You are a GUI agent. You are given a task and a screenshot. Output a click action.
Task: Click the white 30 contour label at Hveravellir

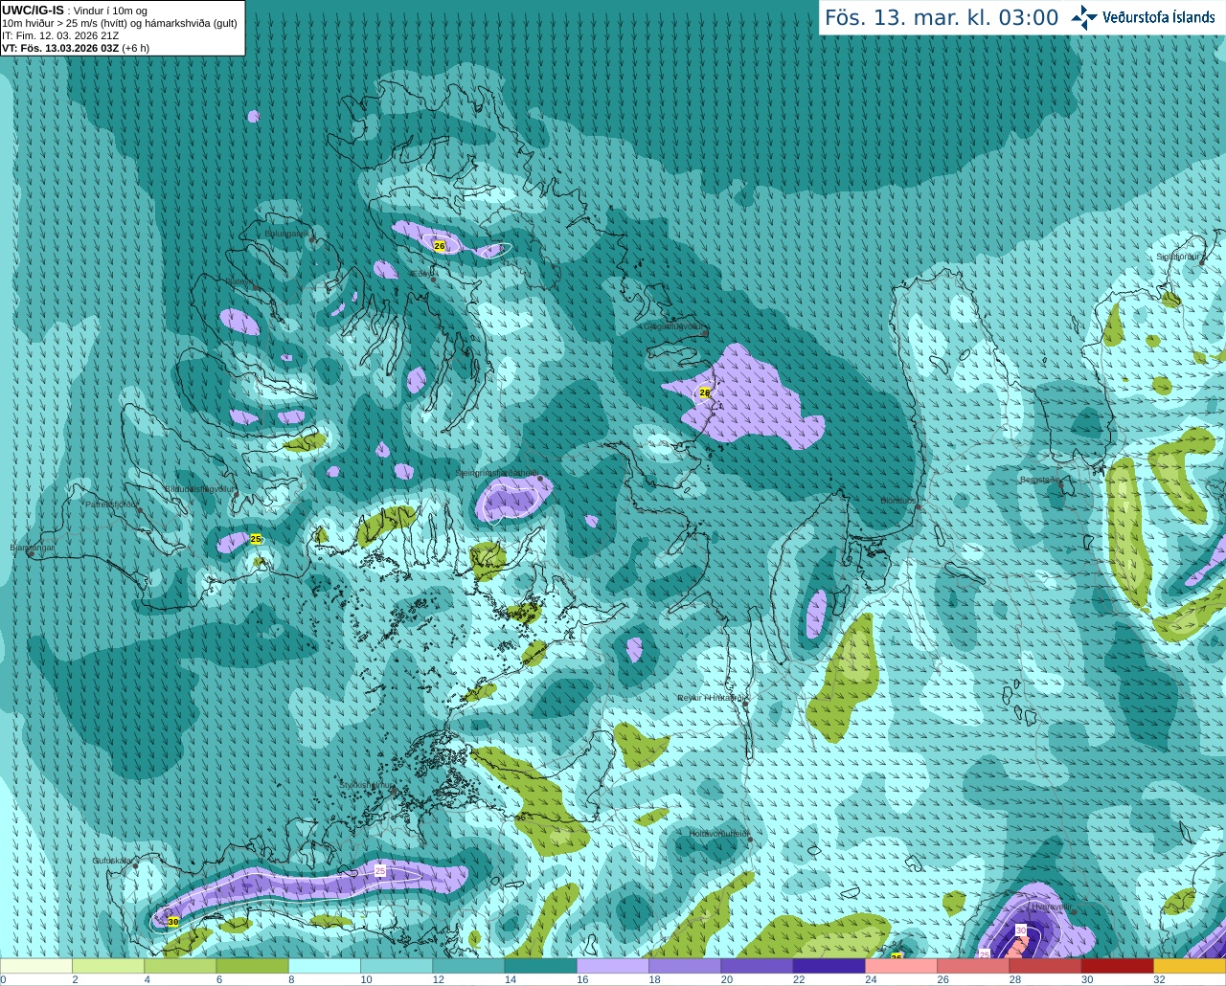pos(1021,930)
